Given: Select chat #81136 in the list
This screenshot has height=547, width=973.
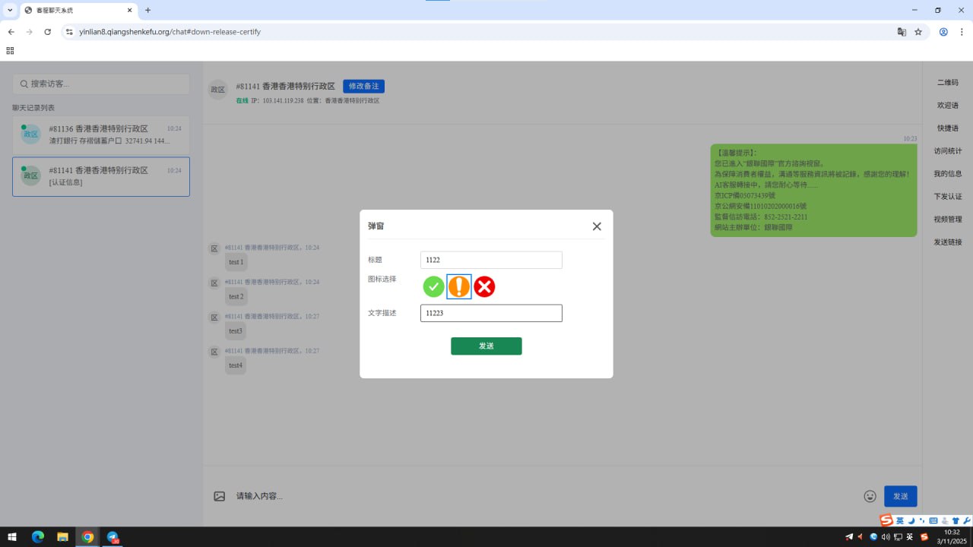Looking at the screenshot, I should [x=101, y=134].
